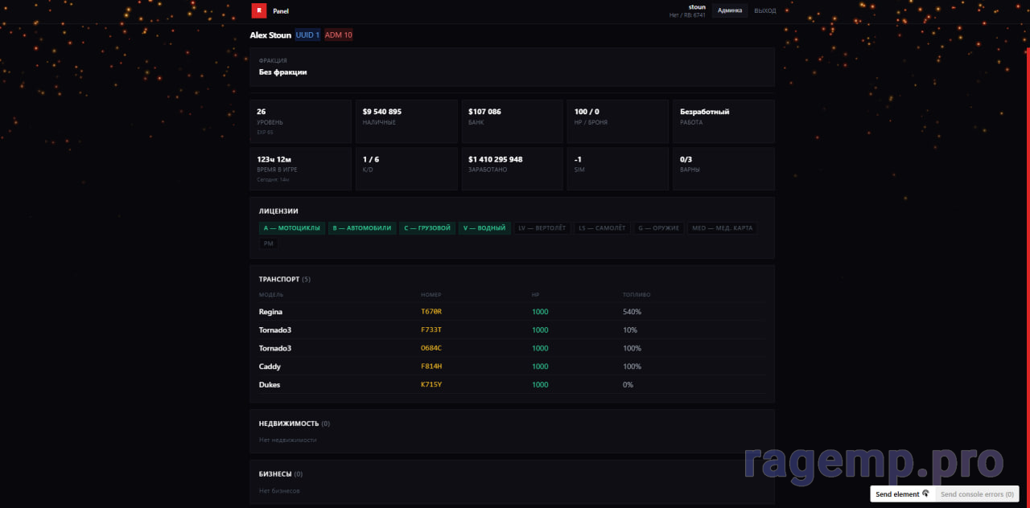Click the ADM 10 badge
Viewport: 1030px width, 508px height.
point(338,35)
